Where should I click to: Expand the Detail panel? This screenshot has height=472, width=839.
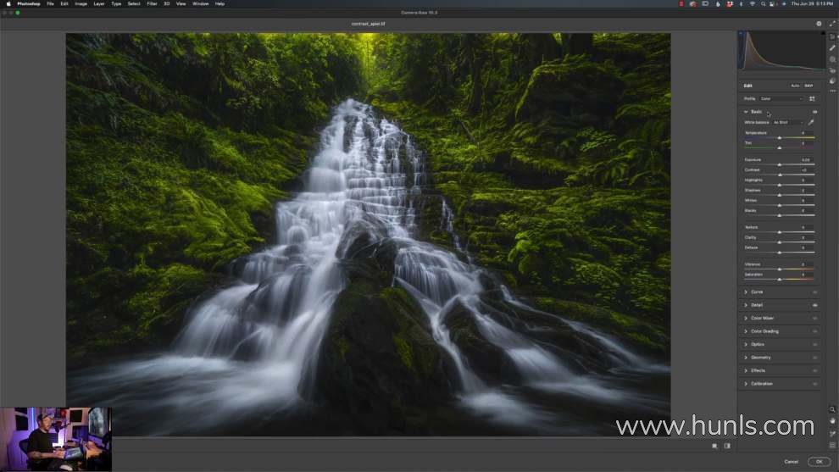click(x=746, y=305)
